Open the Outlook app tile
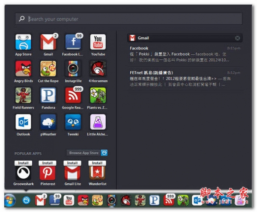The height and width of the screenshot is (212, 257). (23, 122)
